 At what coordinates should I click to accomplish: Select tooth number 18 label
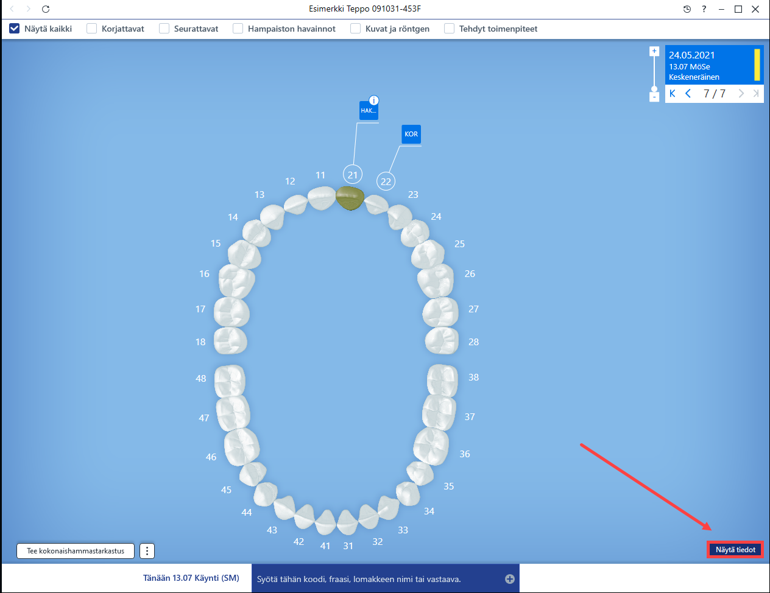(x=200, y=342)
